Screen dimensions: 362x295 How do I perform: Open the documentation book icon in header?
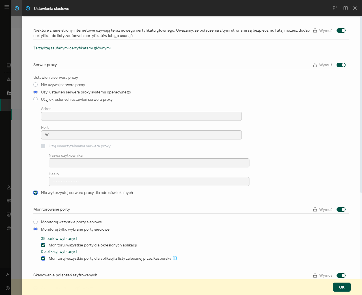pos(345,8)
